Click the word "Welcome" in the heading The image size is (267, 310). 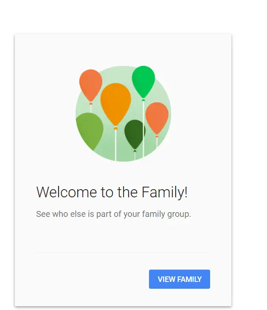[x=67, y=192]
